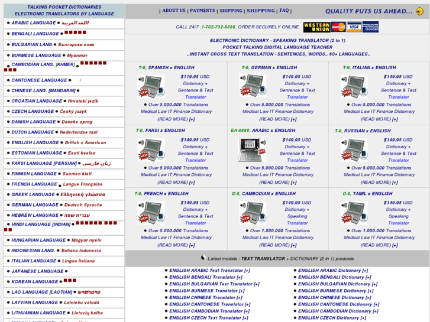Select Burmese Language in sidebar
This screenshot has height=322, width=430.
click(x=36, y=56)
